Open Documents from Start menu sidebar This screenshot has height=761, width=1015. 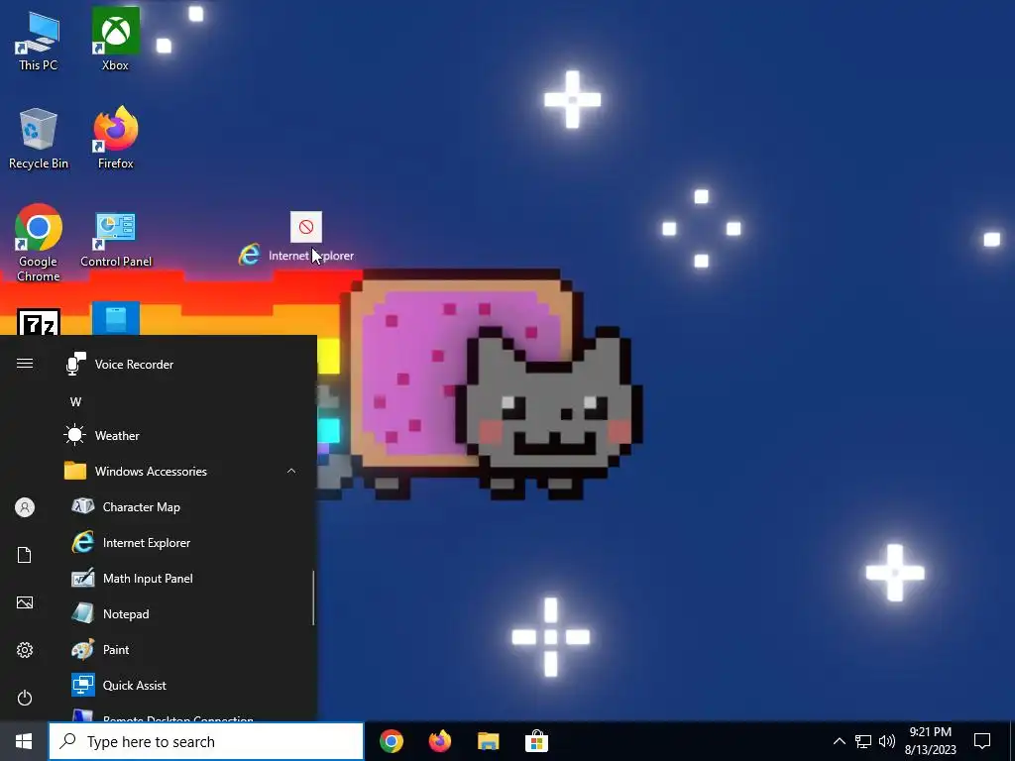tap(25, 555)
